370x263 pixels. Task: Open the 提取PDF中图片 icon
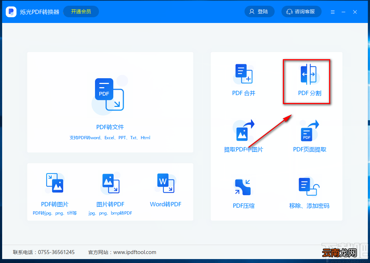click(x=244, y=131)
